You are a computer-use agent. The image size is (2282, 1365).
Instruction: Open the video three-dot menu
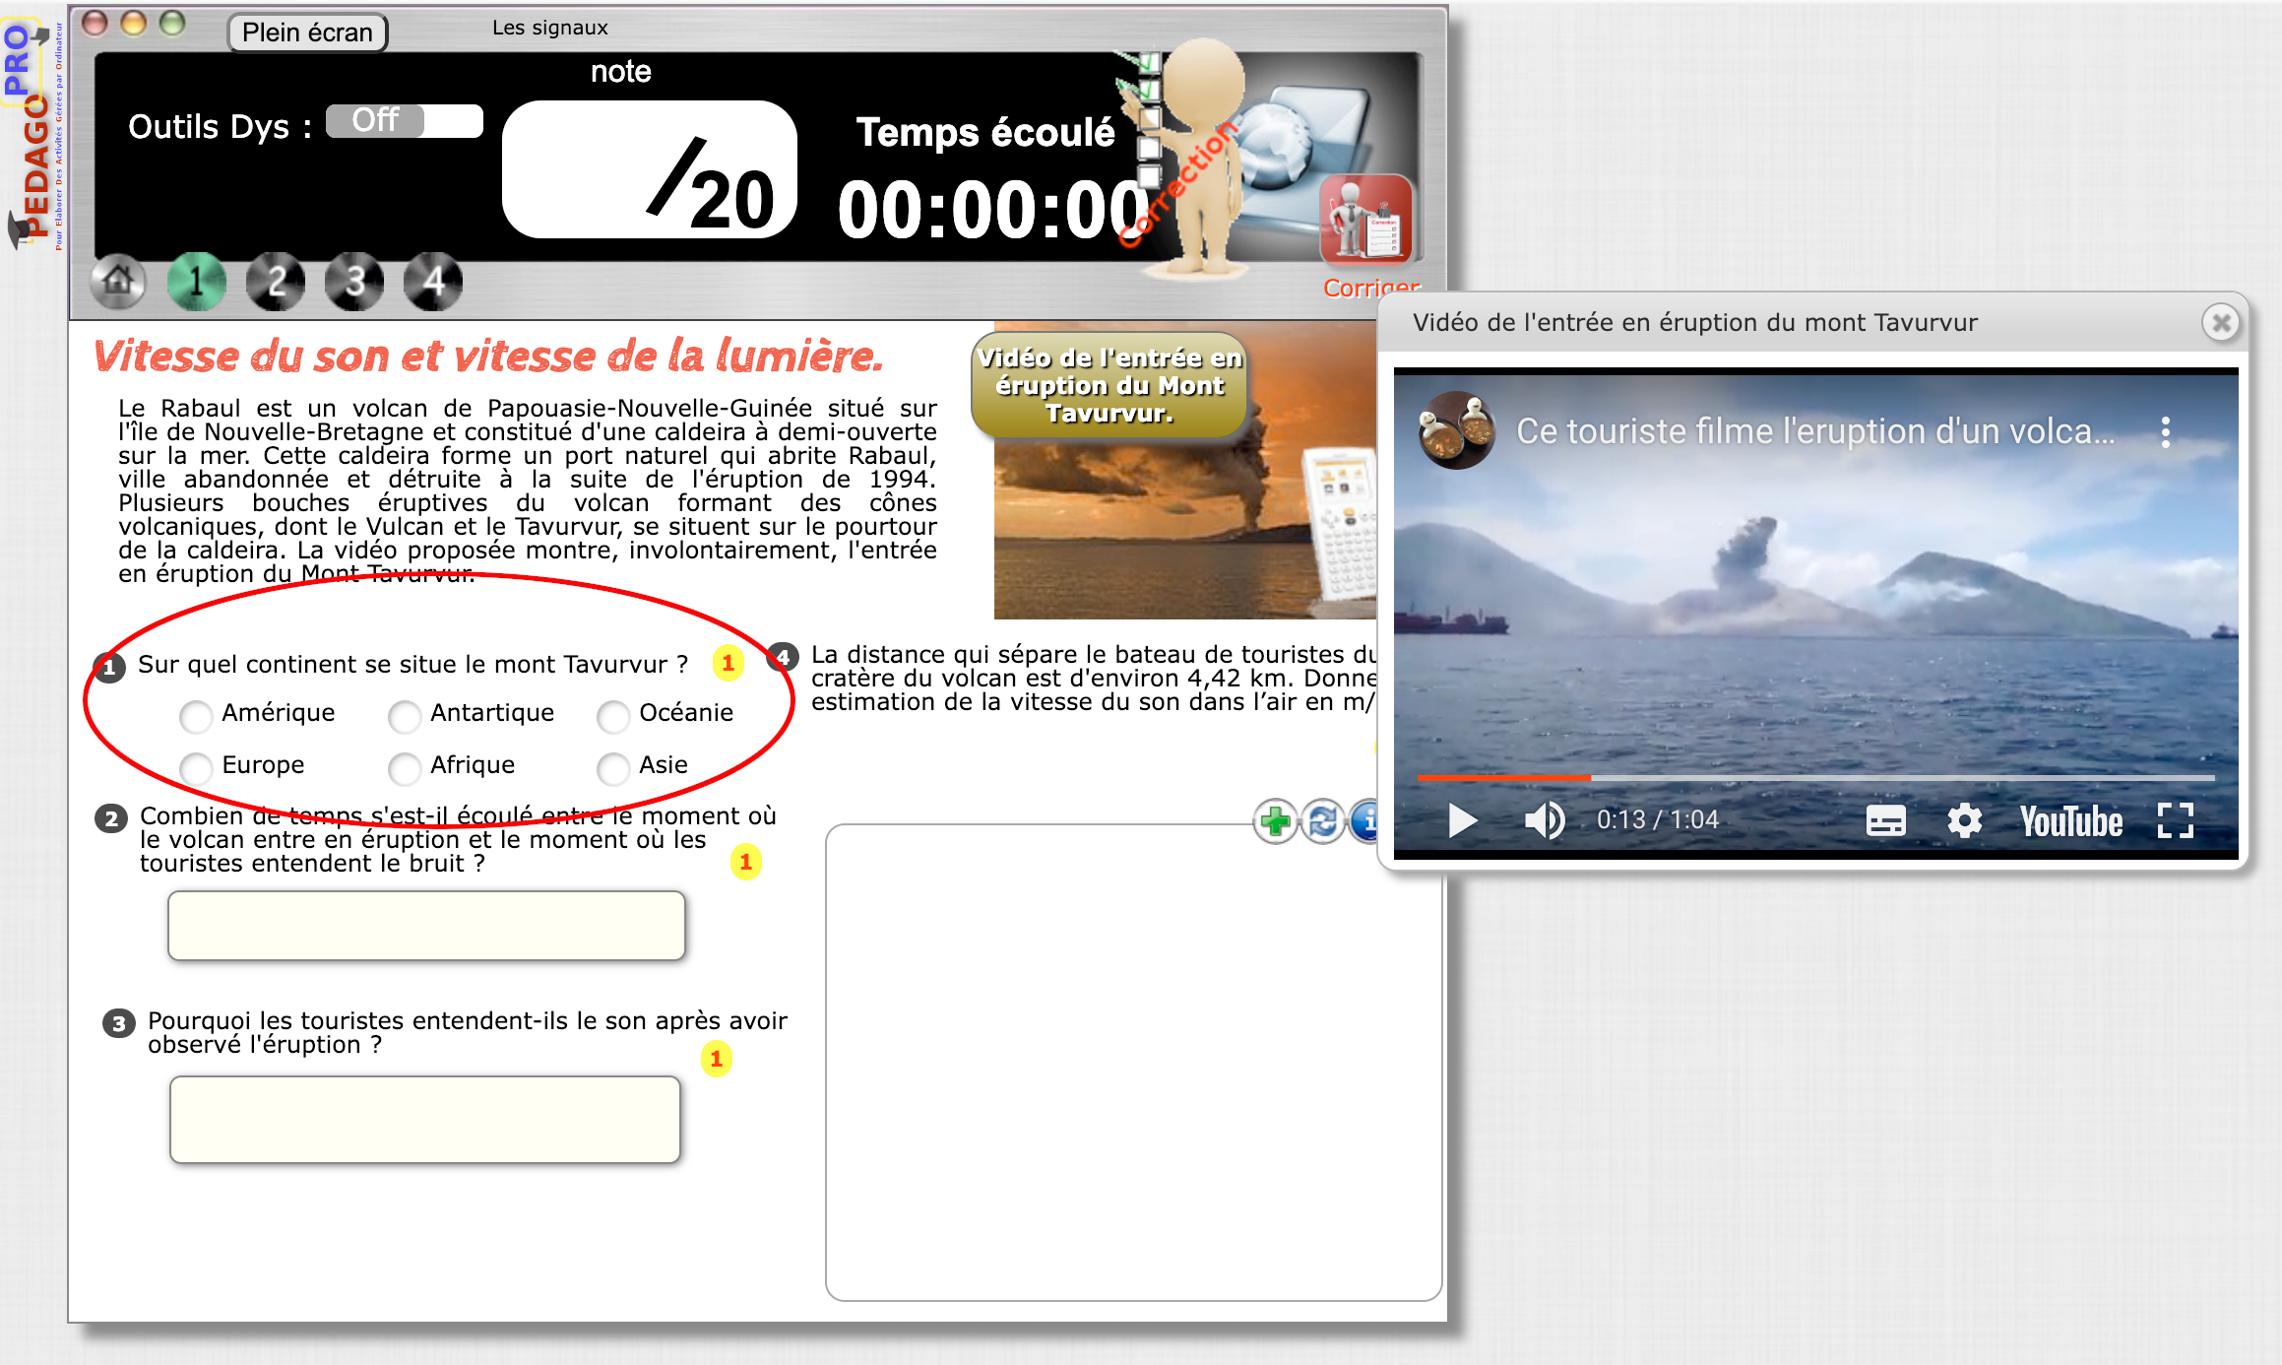(x=2165, y=432)
